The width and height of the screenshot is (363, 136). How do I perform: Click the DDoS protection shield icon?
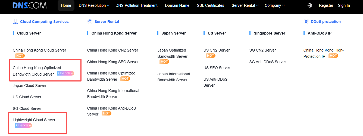point(306,22)
